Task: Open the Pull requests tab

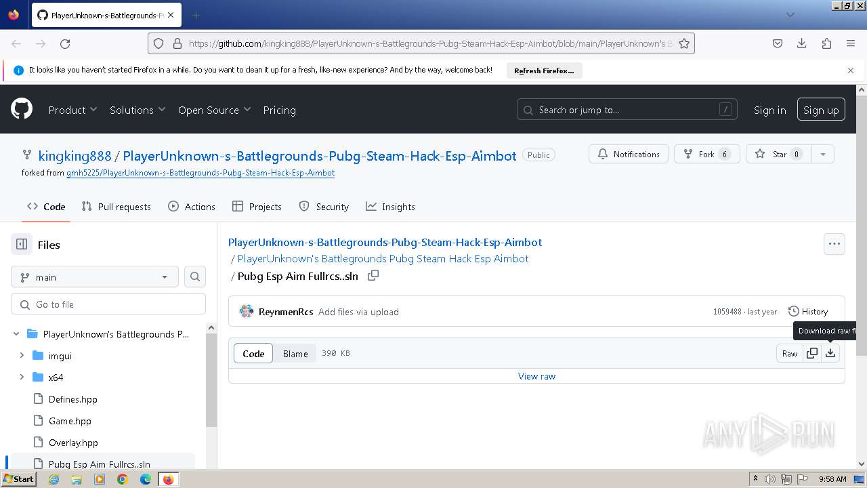Action: [x=116, y=207]
